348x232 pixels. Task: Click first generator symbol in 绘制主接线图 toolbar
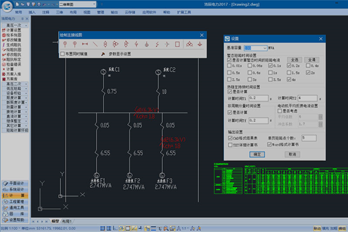click(65, 44)
